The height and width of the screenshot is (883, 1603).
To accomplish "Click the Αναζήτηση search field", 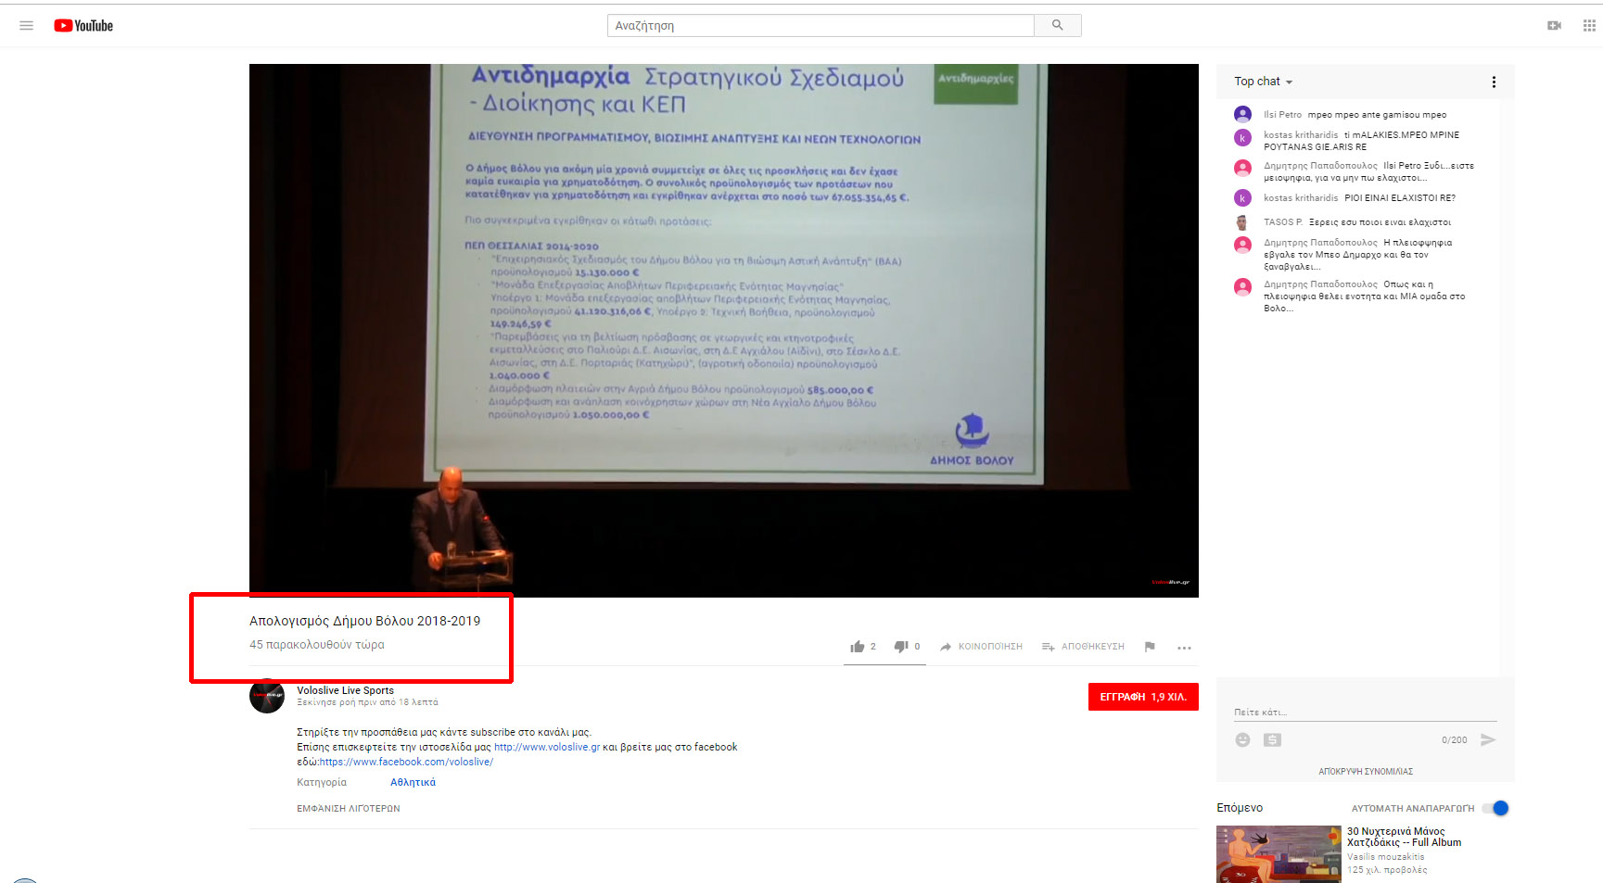I will coord(821,26).
